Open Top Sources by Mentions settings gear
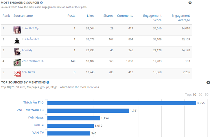Image resolution: width=212 pixels, height=139 pixels. pyautogui.click(x=208, y=82)
